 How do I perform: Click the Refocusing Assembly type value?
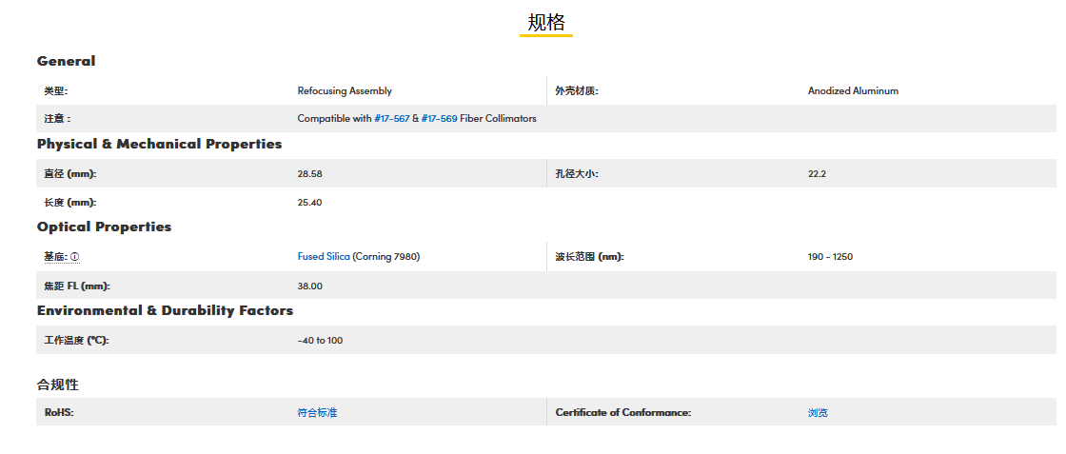tap(345, 91)
